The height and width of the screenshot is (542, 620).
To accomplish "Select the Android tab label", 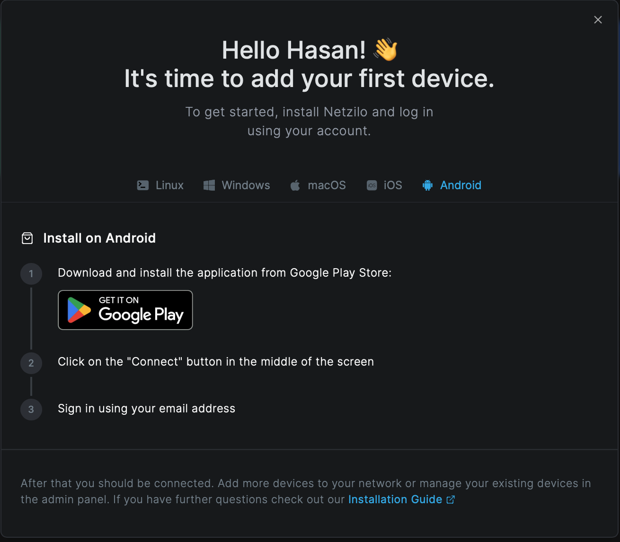I will click(461, 185).
